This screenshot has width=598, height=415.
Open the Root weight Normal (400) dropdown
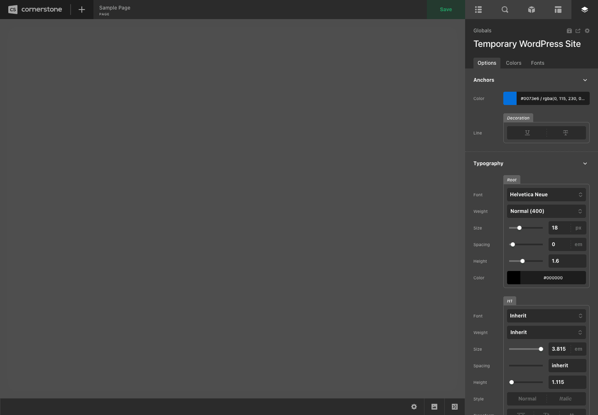point(547,211)
